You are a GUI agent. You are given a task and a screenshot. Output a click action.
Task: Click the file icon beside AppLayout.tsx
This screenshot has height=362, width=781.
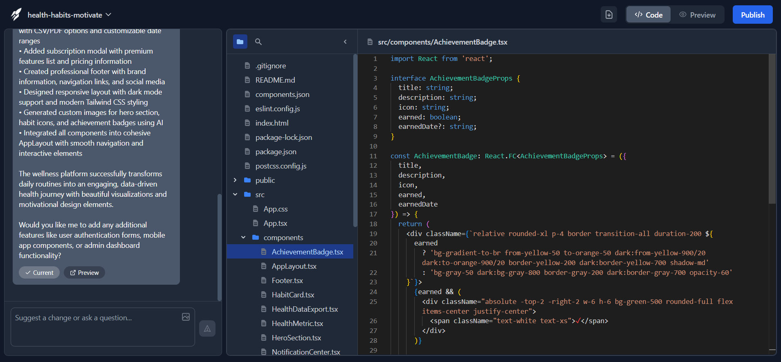coord(264,266)
